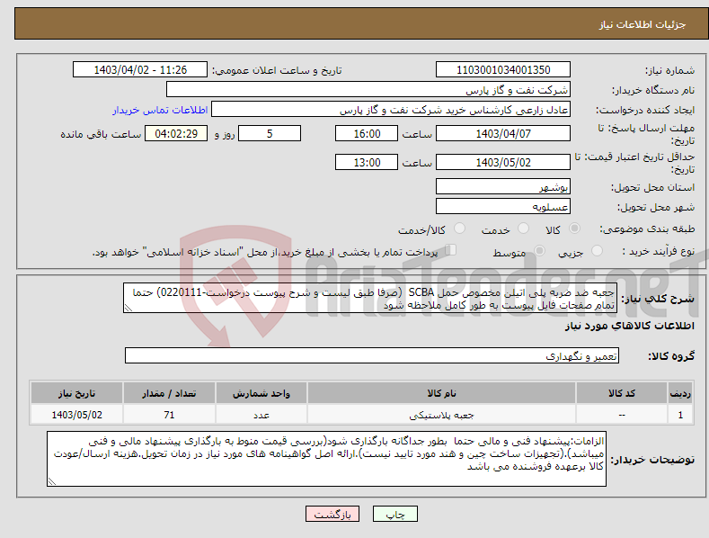Screen dimensions: 709x538
Task: Click the نام کالا column header
Action: pos(441,393)
